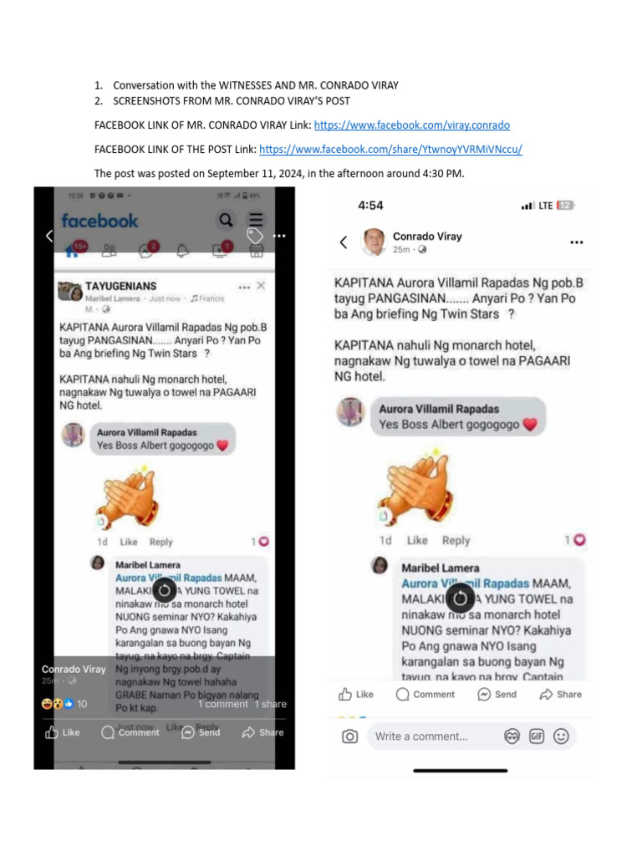Open the facebook.com/viray.conrado profile link
The width and height of the screenshot is (642, 856).
pyautogui.click(x=411, y=125)
